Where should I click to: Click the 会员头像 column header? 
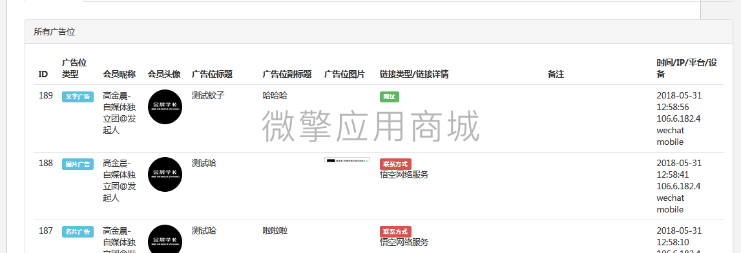[x=164, y=75]
